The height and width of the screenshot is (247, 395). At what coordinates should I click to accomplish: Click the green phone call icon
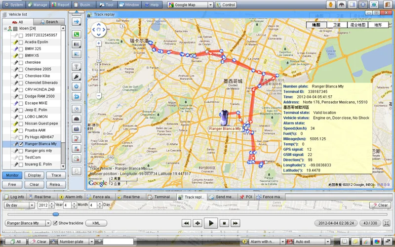[x=77, y=35]
